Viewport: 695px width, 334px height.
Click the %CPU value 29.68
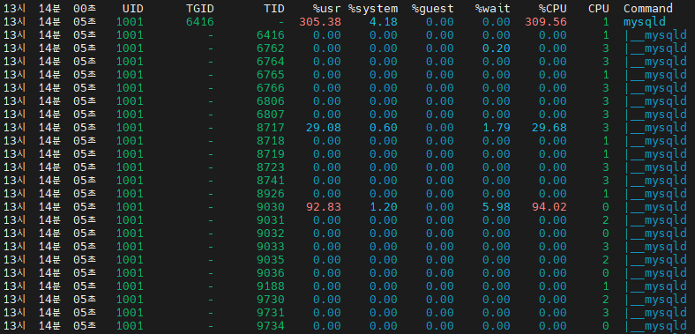549,128
